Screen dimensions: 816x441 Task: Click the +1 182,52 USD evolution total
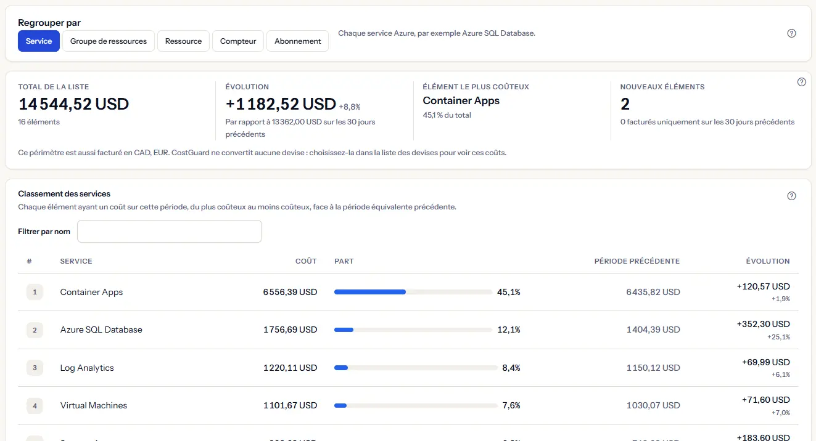281,104
